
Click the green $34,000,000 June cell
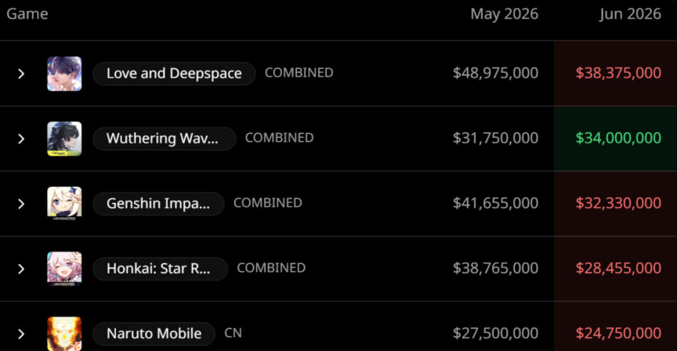[x=616, y=138]
